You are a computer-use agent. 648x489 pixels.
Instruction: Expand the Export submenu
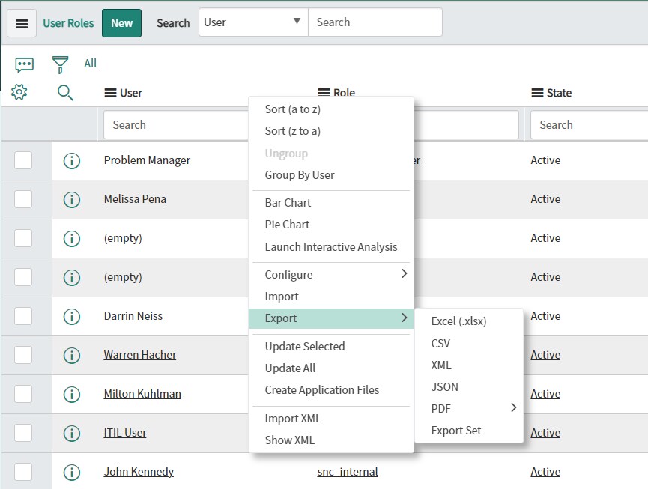tap(331, 318)
